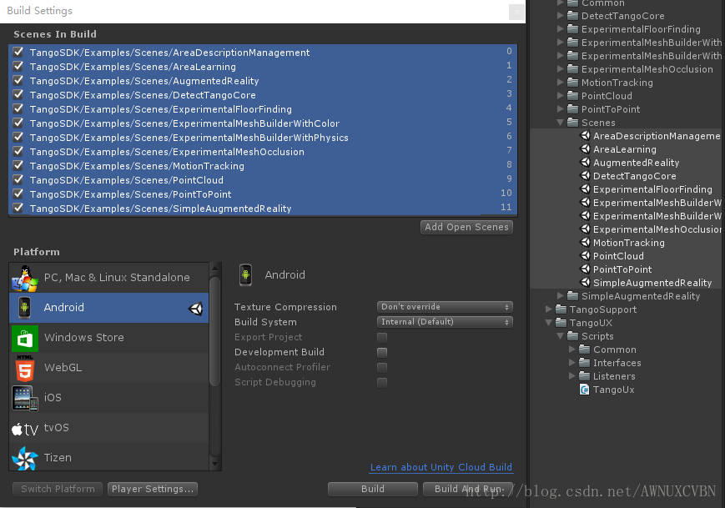725x508 pixels.
Task: Select AugmentedReality scene asset icon in Project
Action: click(x=586, y=163)
